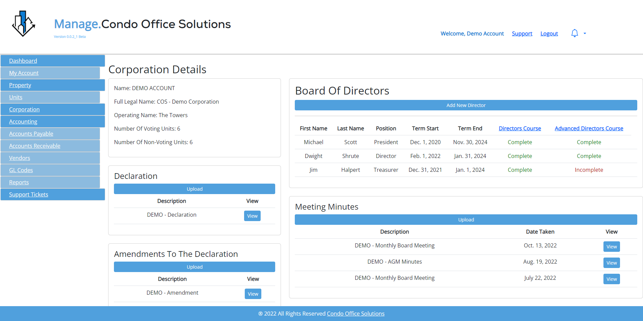Viewport: 643px width, 321px height.
Task: Upload a new Declaration document
Action: tap(194, 189)
